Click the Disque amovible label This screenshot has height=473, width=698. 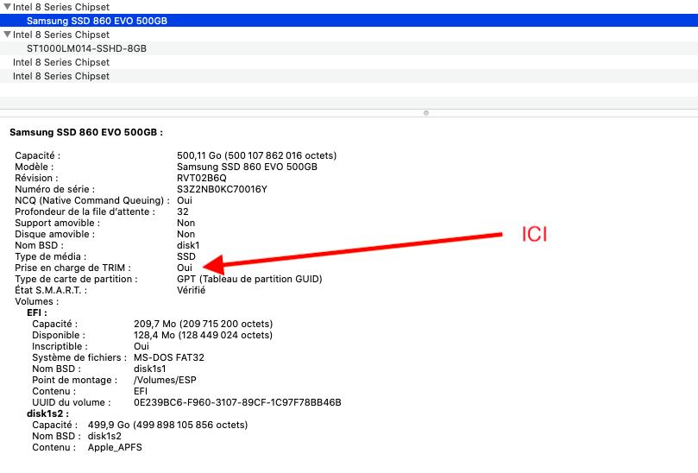point(54,234)
